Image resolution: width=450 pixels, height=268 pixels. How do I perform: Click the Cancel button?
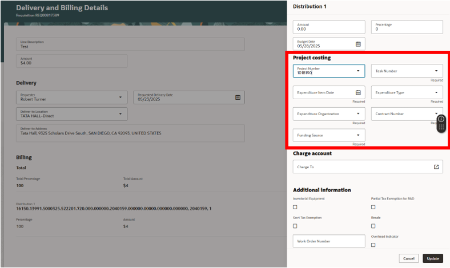pyautogui.click(x=409, y=258)
